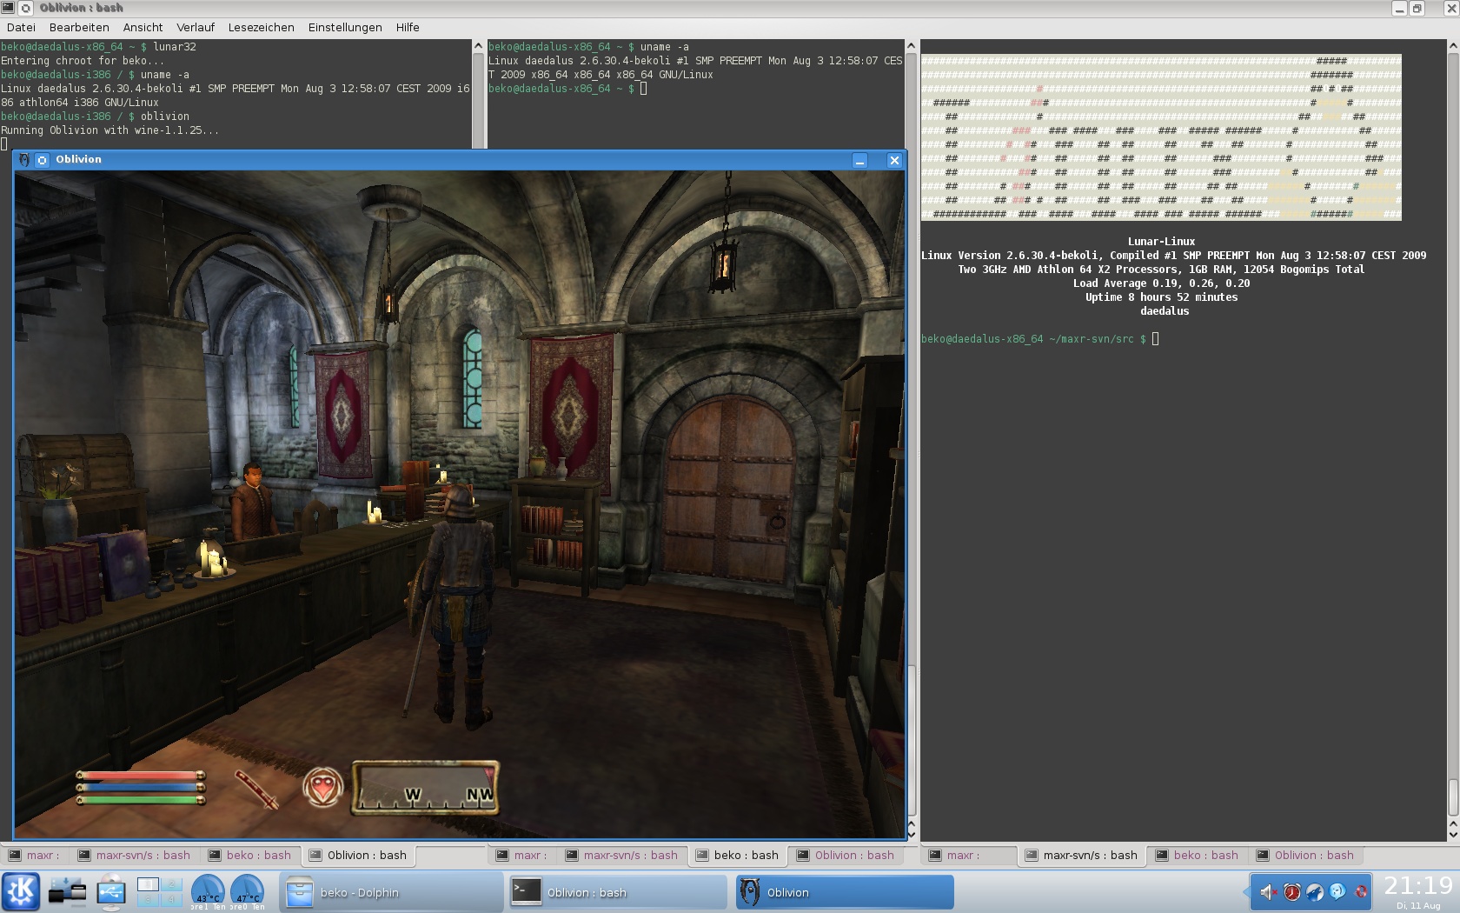Screen dimensions: 1460x913
Task: Click 'Lunar-Linux' text in right terminal
Action: 1162,242
